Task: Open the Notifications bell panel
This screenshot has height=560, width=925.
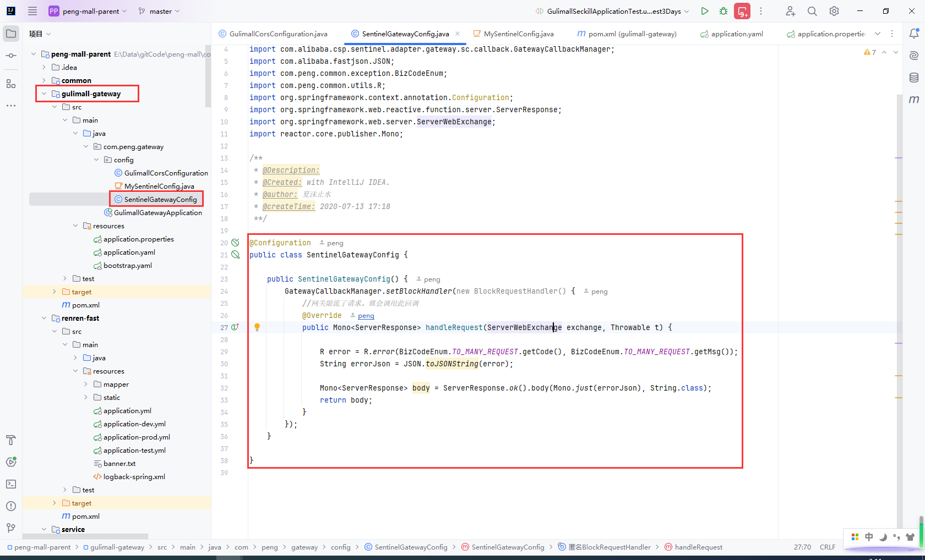Action: 914,34
